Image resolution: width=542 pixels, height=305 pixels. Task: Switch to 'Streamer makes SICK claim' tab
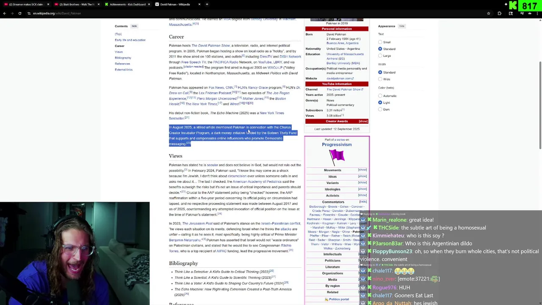tap(25, 4)
